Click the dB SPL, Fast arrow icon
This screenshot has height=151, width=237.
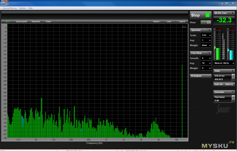[233, 13]
